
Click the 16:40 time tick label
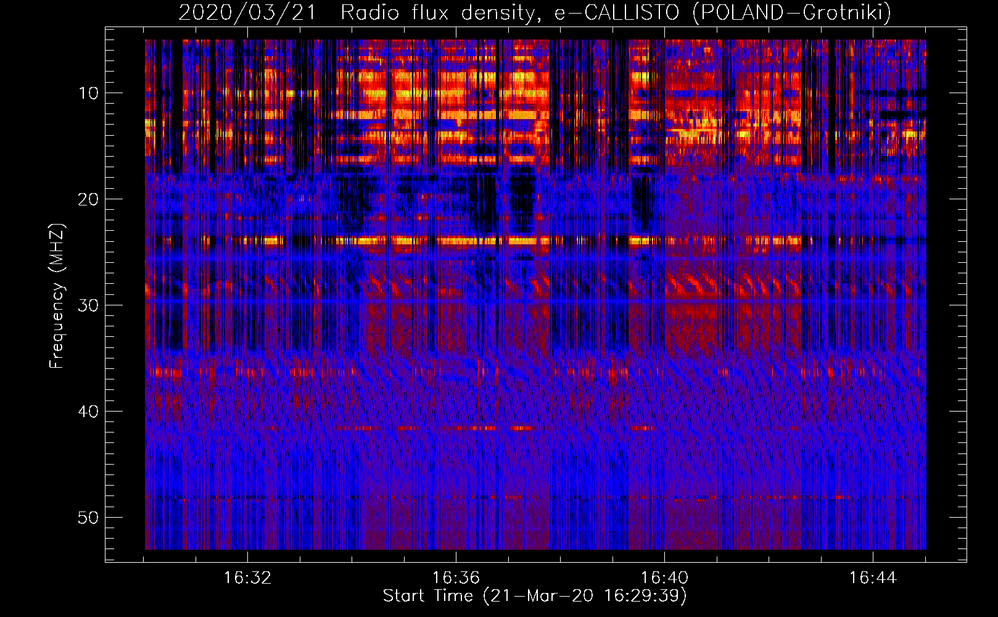pos(664,578)
